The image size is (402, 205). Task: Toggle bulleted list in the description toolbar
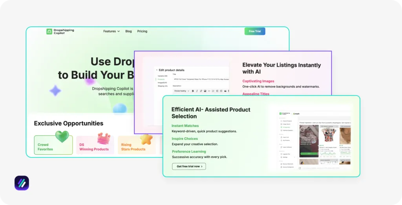[209, 91]
